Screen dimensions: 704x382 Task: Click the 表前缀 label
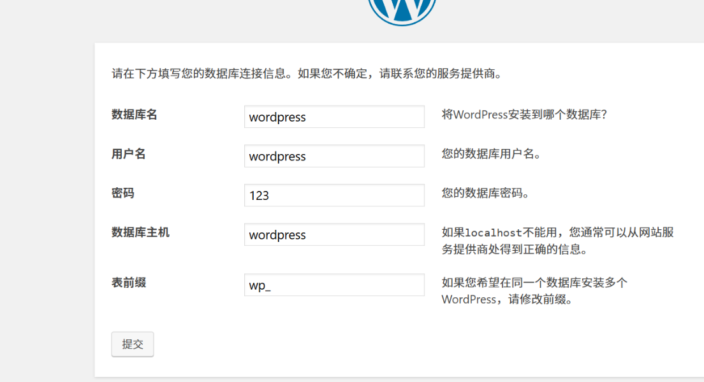tap(128, 283)
